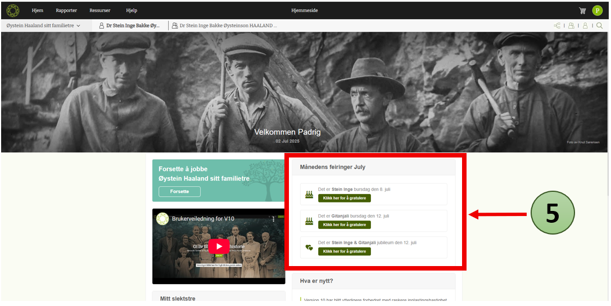Screen dimensions: 611x306
Task: Click the green P profile avatar
Action: click(x=597, y=11)
